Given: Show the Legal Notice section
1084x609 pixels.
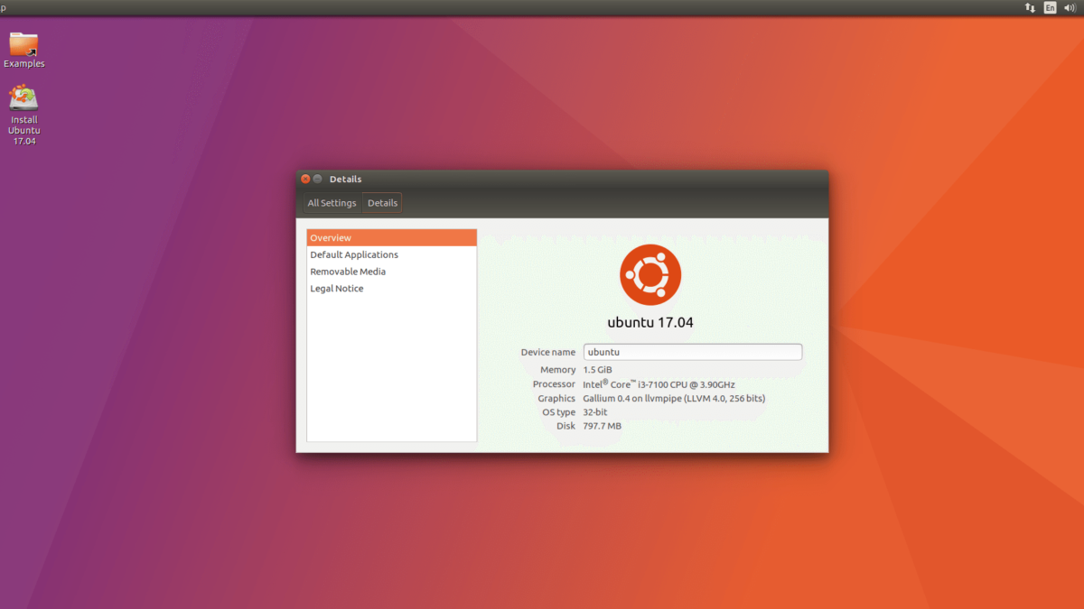Looking at the screenshot, I should click(x=337, y=289).
